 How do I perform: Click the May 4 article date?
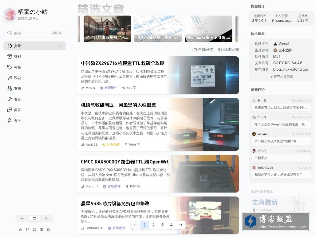tap(88, 88)
